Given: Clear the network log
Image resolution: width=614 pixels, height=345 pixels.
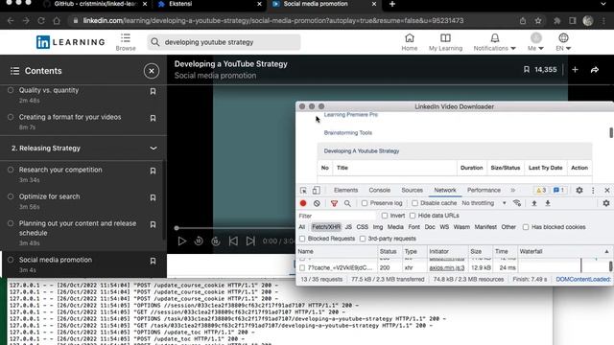Looking at the screenshot, I should click(317, 203).
